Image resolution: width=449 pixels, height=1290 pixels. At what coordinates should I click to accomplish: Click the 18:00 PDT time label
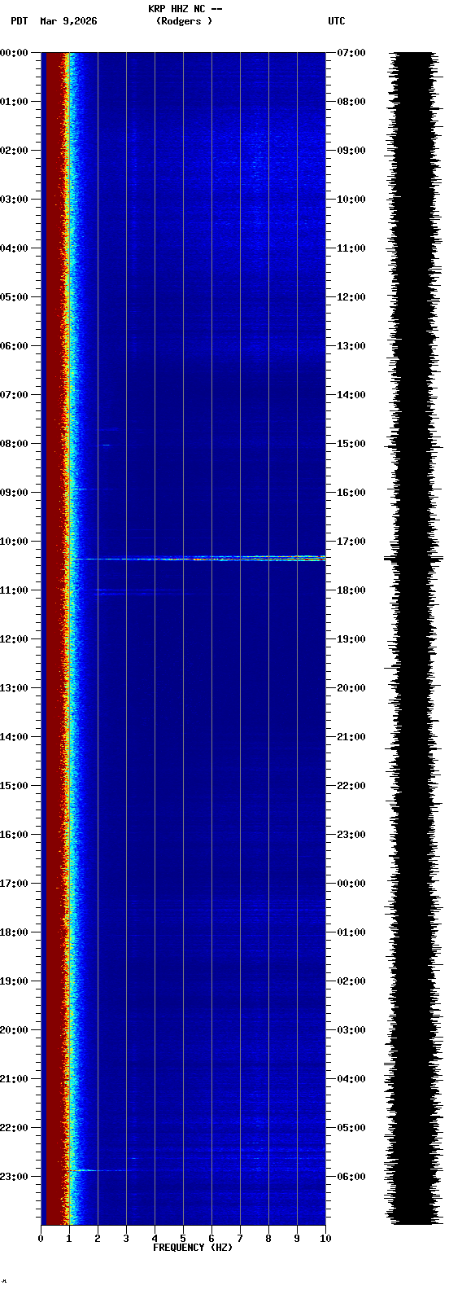[x=14, y=932]
